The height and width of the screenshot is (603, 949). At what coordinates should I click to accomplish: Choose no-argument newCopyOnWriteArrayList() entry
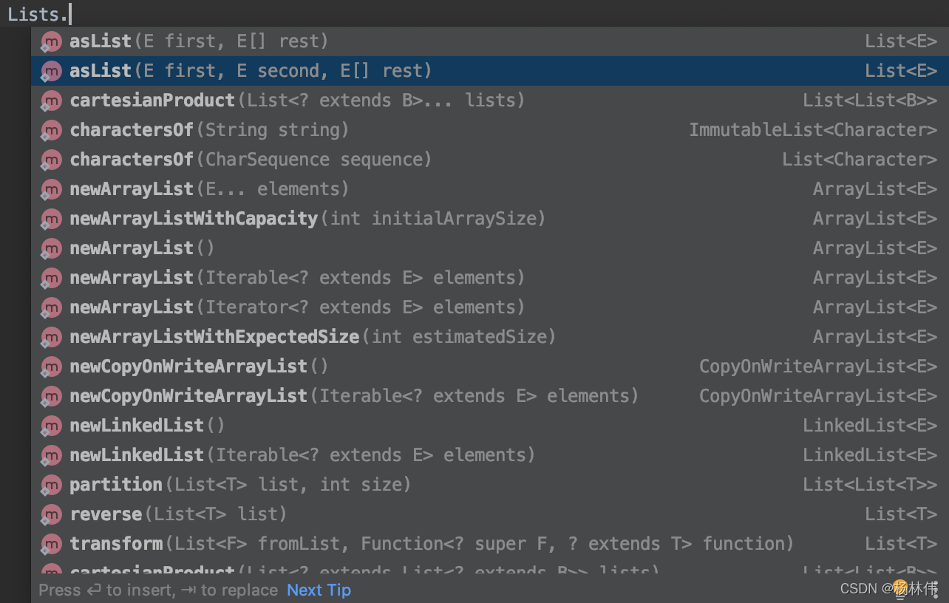pos(490,367)
